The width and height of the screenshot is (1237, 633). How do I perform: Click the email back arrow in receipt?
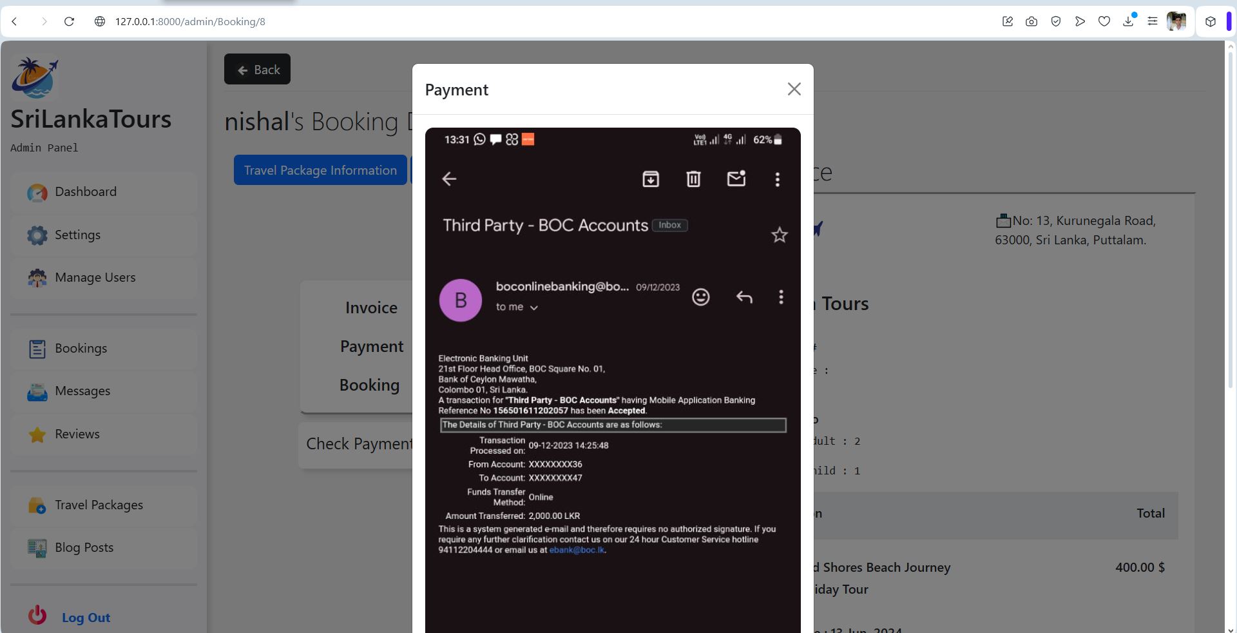tap(449, 179)
